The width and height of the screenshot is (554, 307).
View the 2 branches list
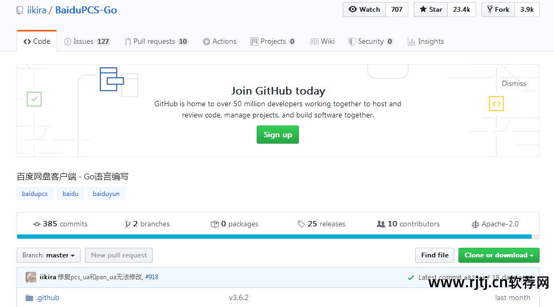click(147, 224)
